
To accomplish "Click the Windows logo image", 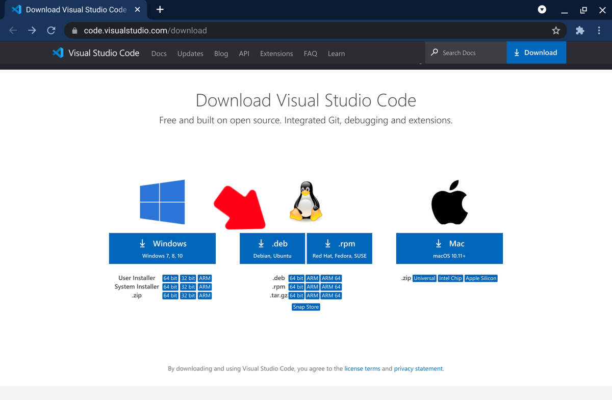I will pyautogui.click(x=162, y=202).
